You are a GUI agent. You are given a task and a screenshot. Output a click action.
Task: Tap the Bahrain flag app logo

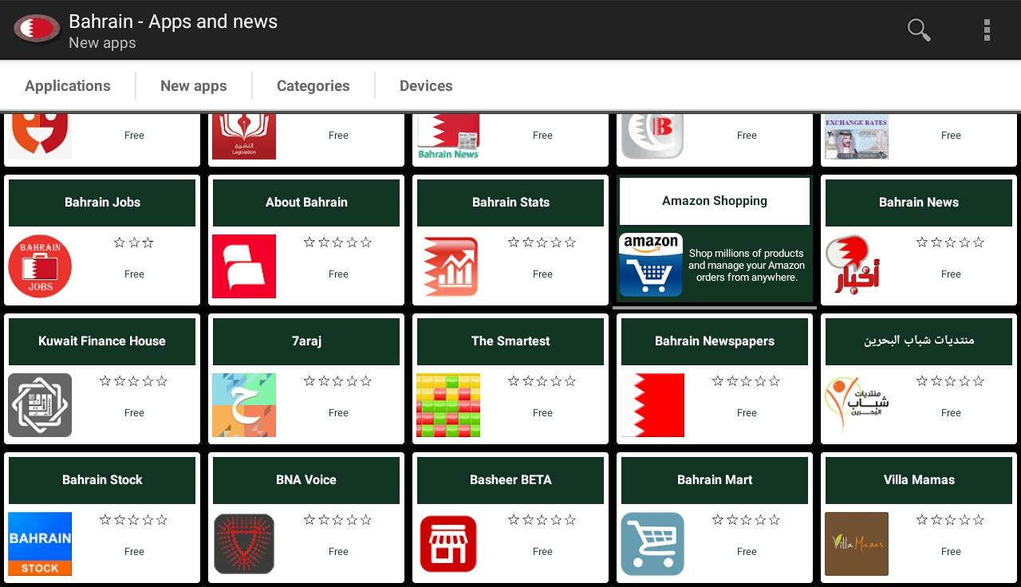[37, 30]
